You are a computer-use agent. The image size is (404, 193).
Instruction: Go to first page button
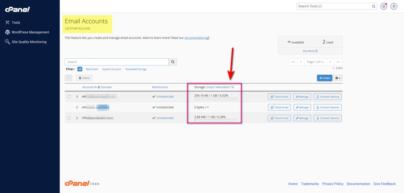(x=293, y=62)
